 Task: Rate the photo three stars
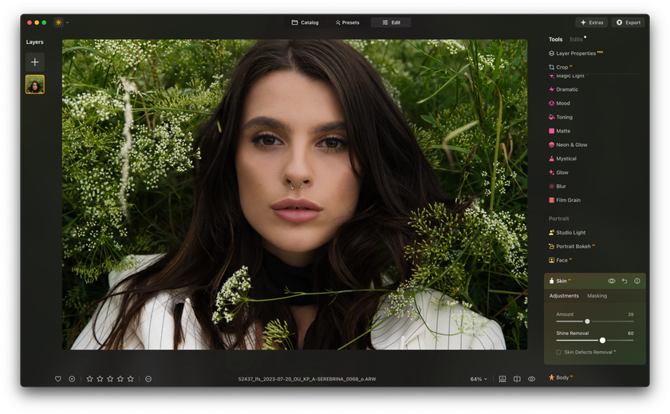[x=110, y=379]
